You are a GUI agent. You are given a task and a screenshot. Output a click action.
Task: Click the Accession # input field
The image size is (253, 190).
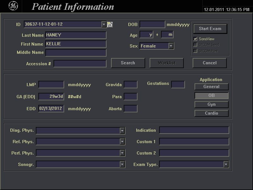pyautogui.click(x=80, y=64)
